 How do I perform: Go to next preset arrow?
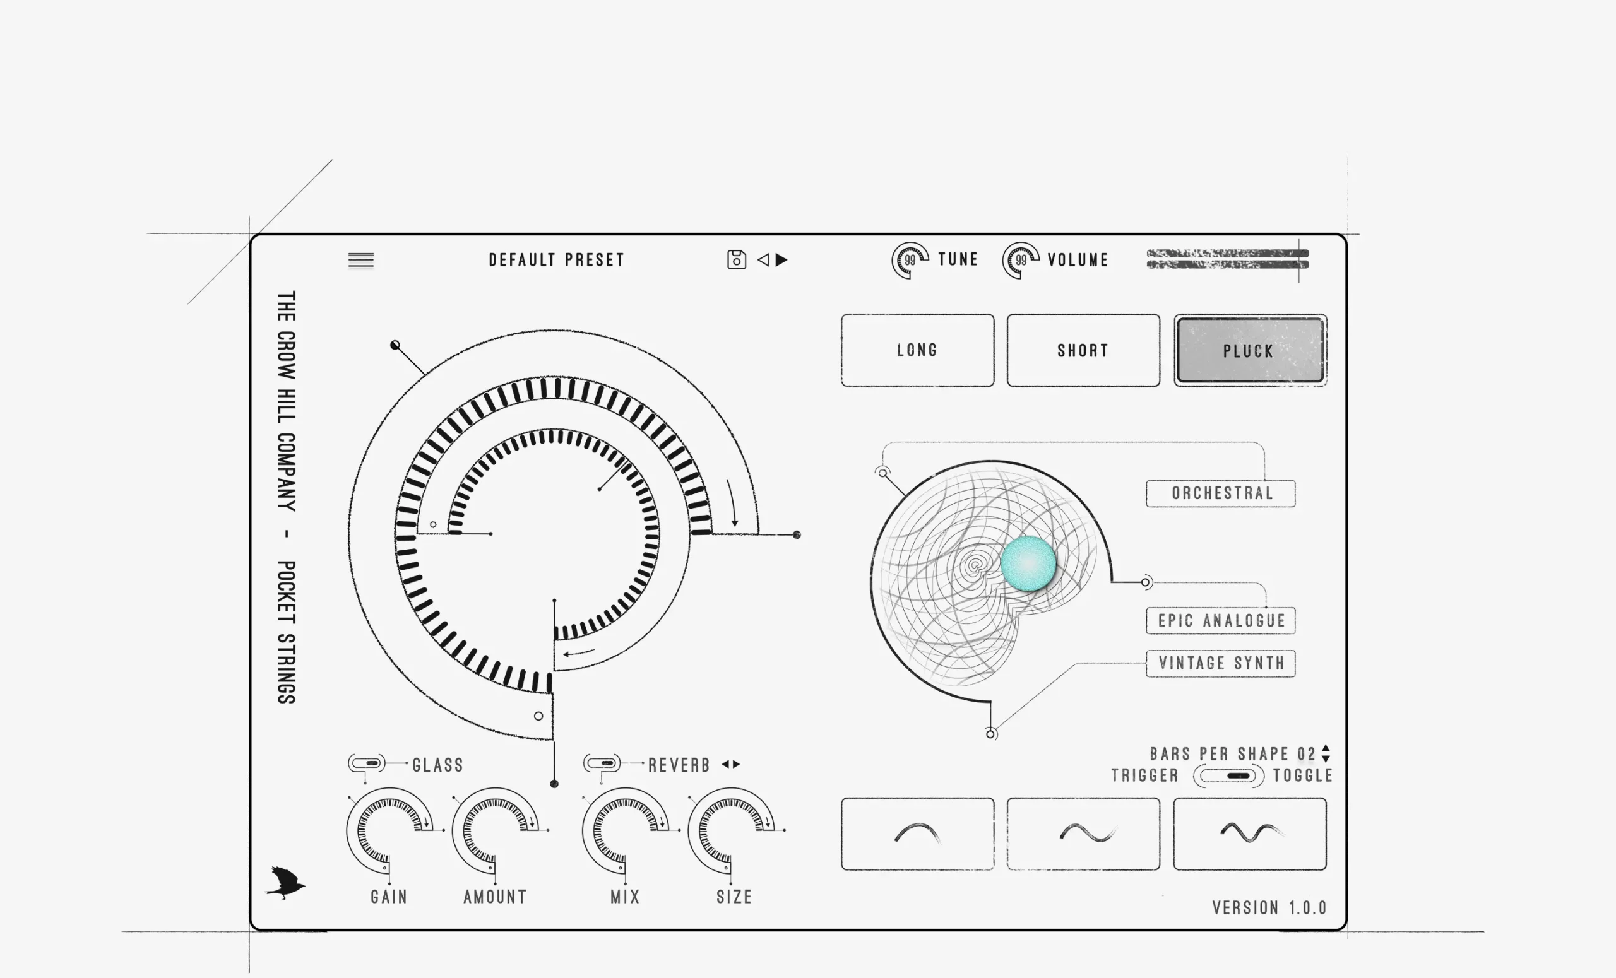point(781,259)
